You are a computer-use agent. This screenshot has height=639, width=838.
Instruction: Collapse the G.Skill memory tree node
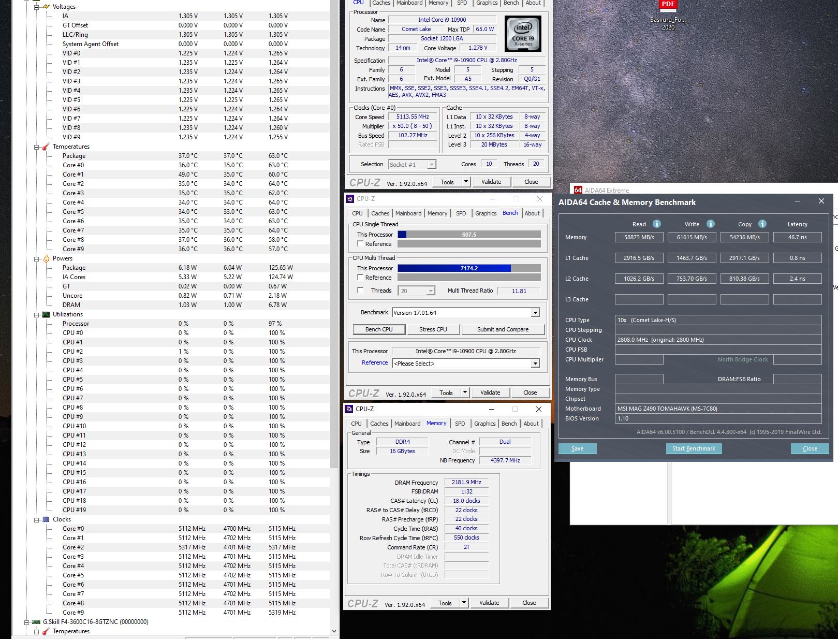click(x=26, y=622)
